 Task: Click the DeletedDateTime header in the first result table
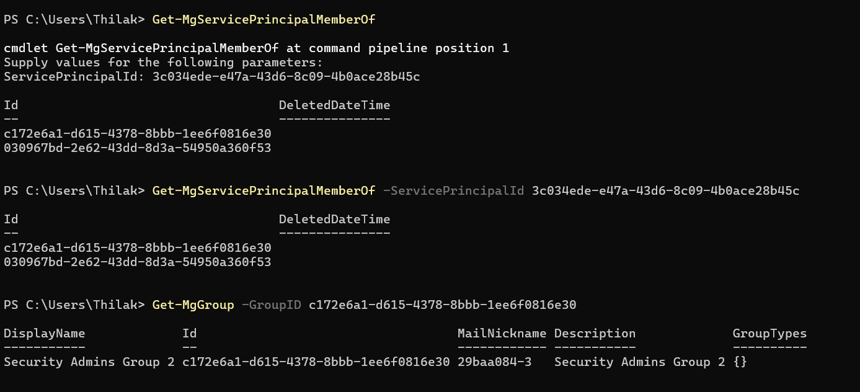point(334,105)
